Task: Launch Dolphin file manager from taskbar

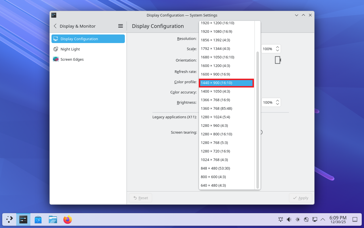Action: (53, 219)
